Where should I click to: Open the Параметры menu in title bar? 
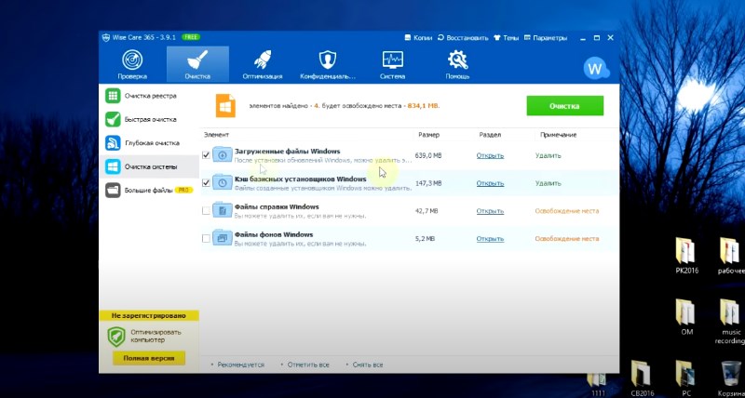547,38
